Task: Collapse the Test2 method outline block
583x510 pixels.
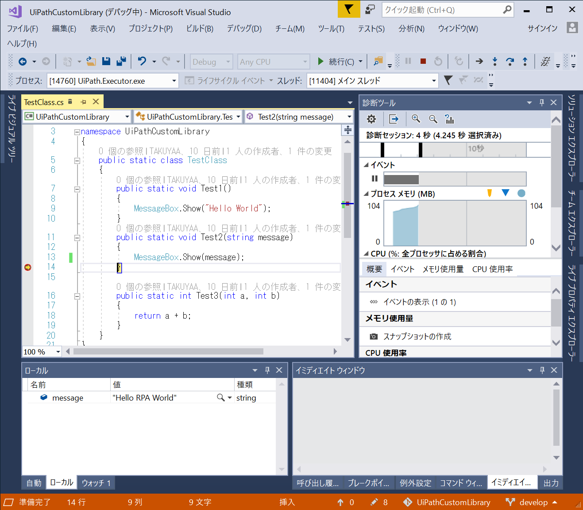Action: [77, 237]
